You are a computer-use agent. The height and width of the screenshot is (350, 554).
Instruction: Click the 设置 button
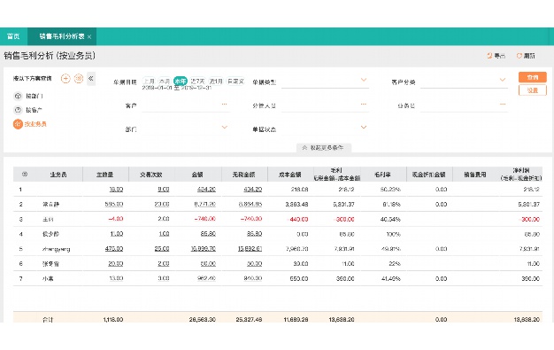[533, 90]
